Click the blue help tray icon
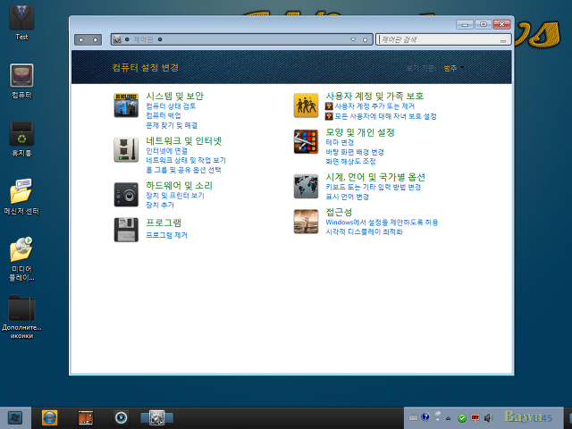 (x=425, y=417)
